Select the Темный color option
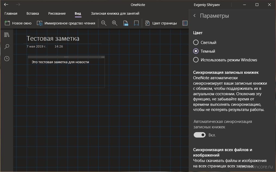276x172 pixels. [204, 51]
